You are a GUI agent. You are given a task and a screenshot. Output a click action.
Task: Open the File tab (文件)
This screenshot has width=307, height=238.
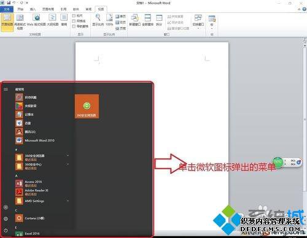coord(7,9)
